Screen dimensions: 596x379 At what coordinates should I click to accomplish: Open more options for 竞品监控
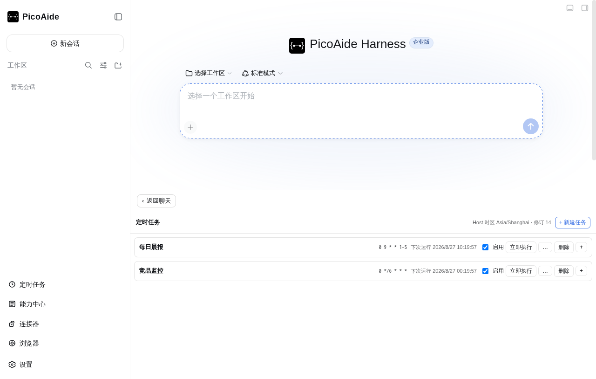[545, 271]
